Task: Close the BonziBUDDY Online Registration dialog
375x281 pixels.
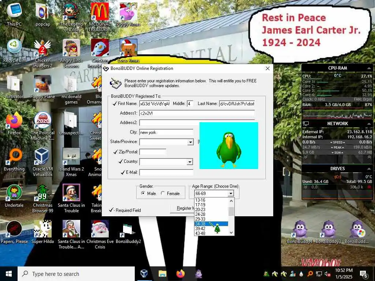Action: pos(268,68)
